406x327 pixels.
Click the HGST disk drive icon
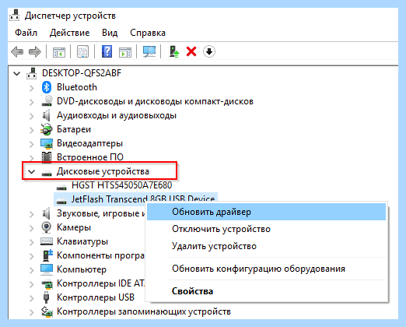[x=61, y=187]
